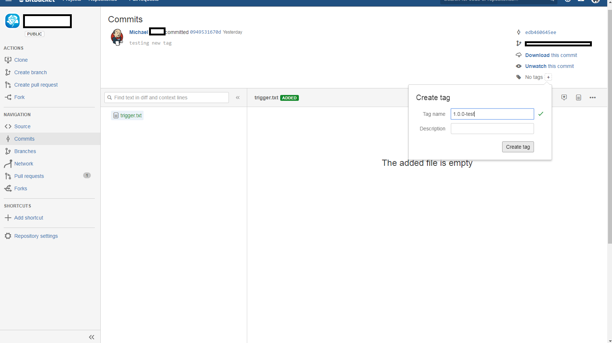The width and height of the screenshot is (612, 343).
Task: Collapse the file list with the double-chevron
Action: point(238,98)
